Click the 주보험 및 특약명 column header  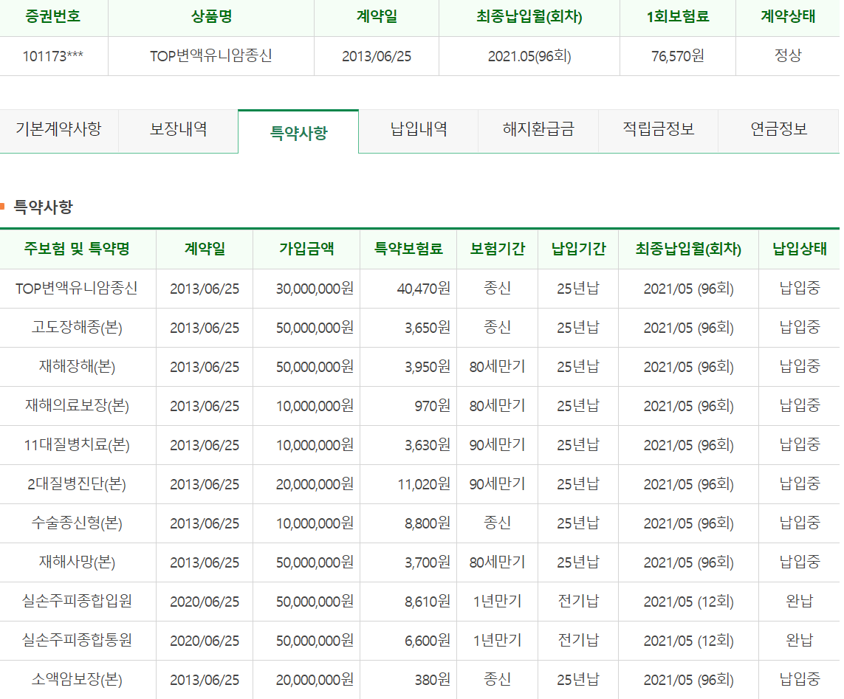pyautogui.click(x=77, y=249)
